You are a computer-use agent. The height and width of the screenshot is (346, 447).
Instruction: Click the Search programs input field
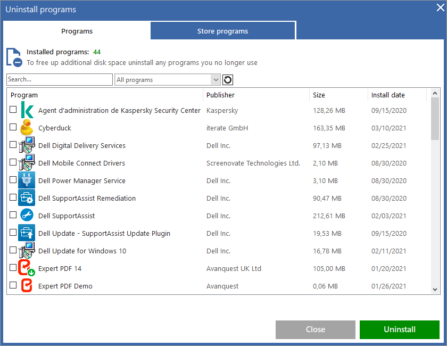(60, 80)
